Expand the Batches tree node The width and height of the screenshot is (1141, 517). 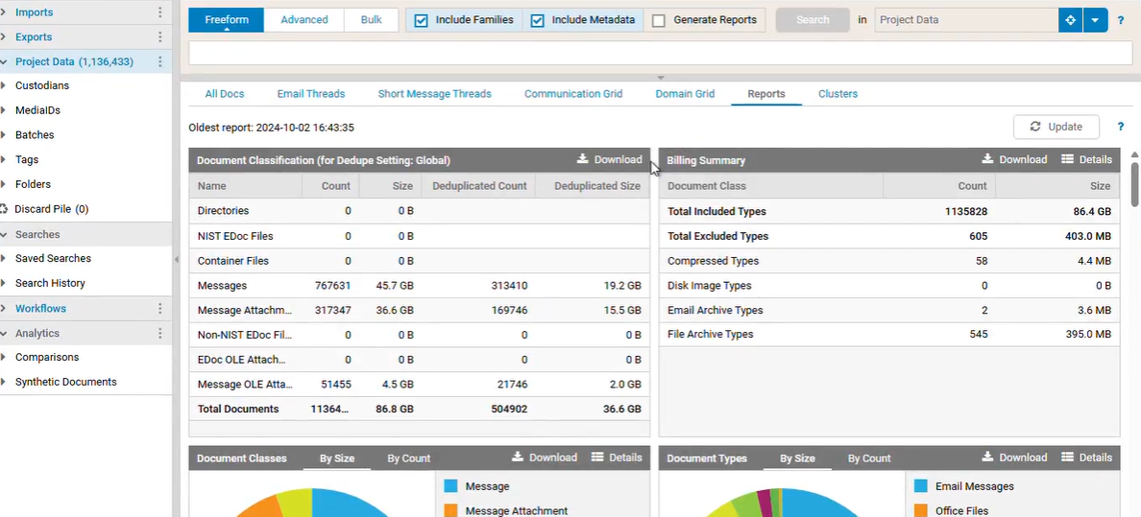point(4,135)
